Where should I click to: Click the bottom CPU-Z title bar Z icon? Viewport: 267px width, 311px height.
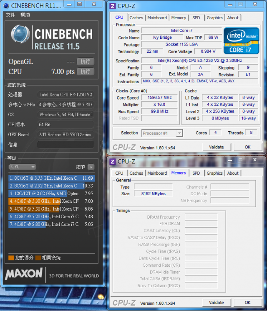click(112, 162)
